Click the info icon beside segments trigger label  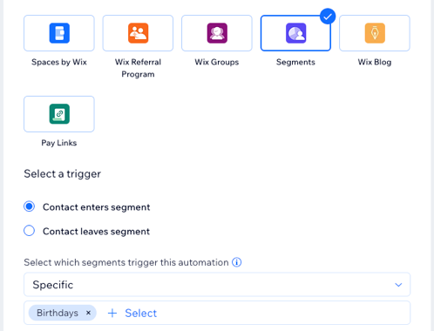click(x=237, y=262)
